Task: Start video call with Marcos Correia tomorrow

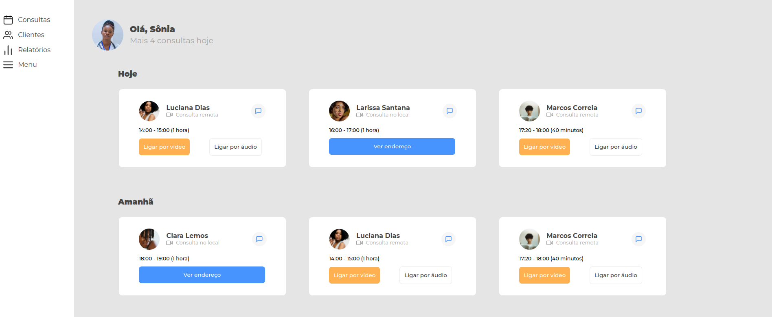Action: pos(544,275)
